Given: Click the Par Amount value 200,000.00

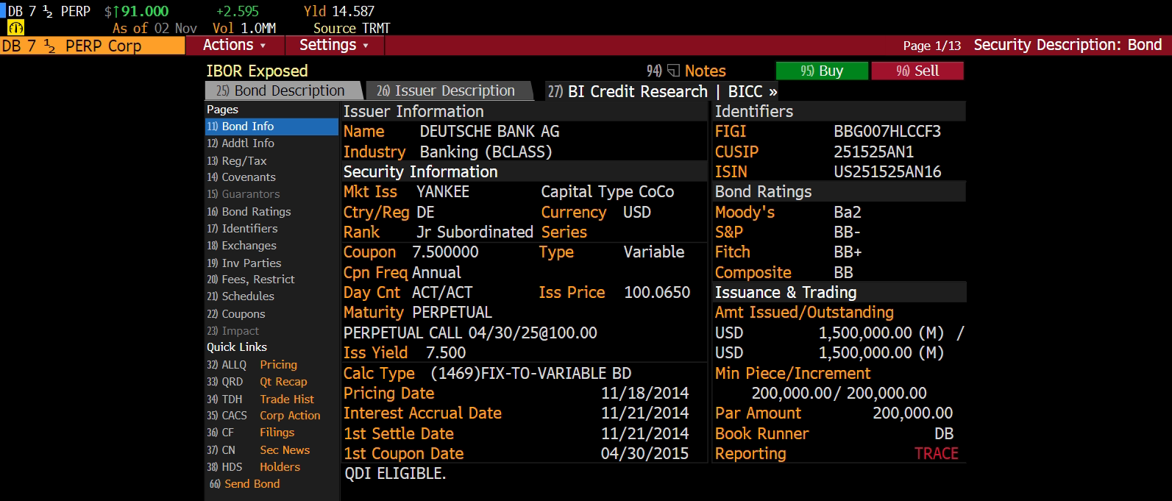Looking at the screenshot, I should tap(912, 413).
